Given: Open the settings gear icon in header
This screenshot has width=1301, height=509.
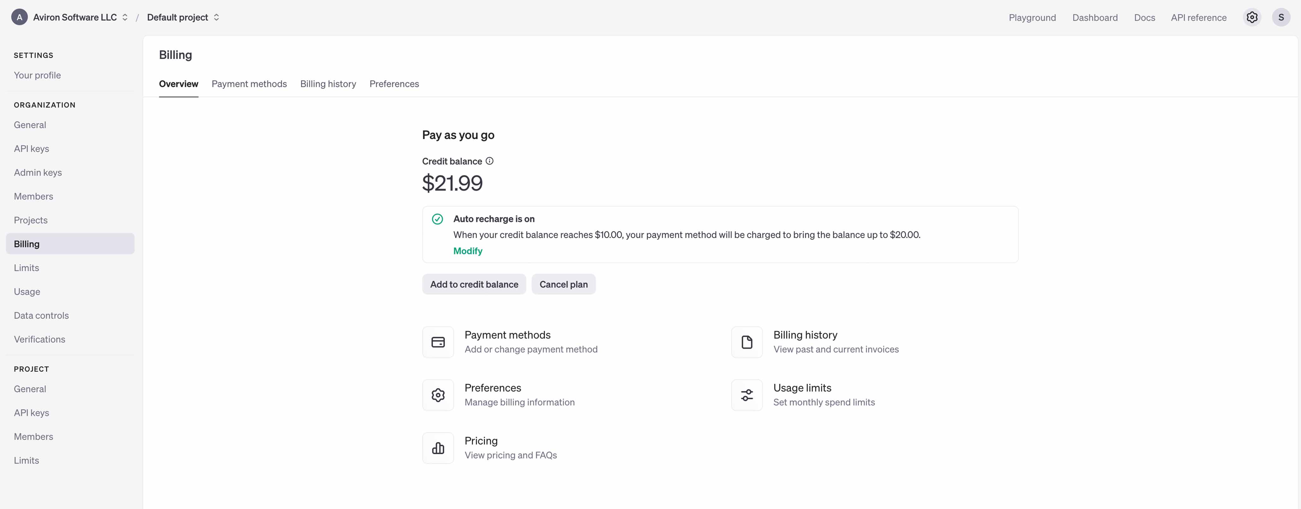Looking at the screenshot, I should pos(1251,17).
